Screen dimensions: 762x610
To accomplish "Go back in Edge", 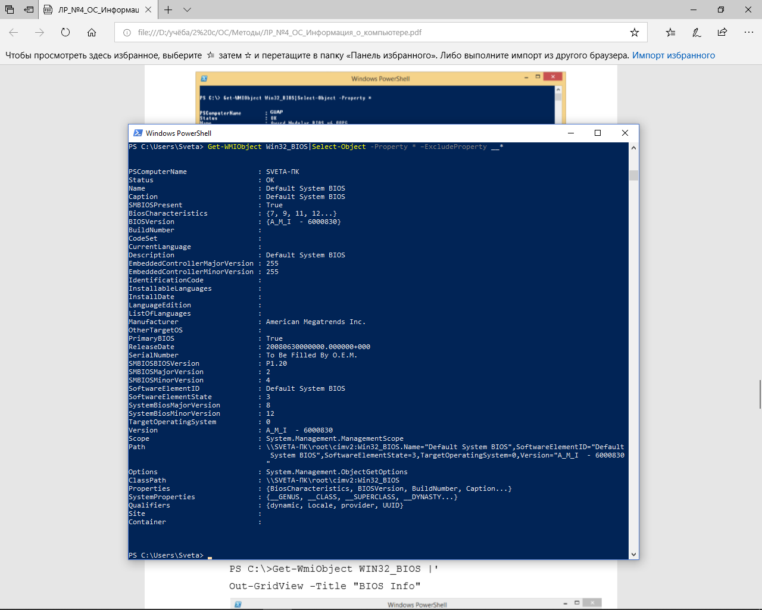I will point(14,32).
